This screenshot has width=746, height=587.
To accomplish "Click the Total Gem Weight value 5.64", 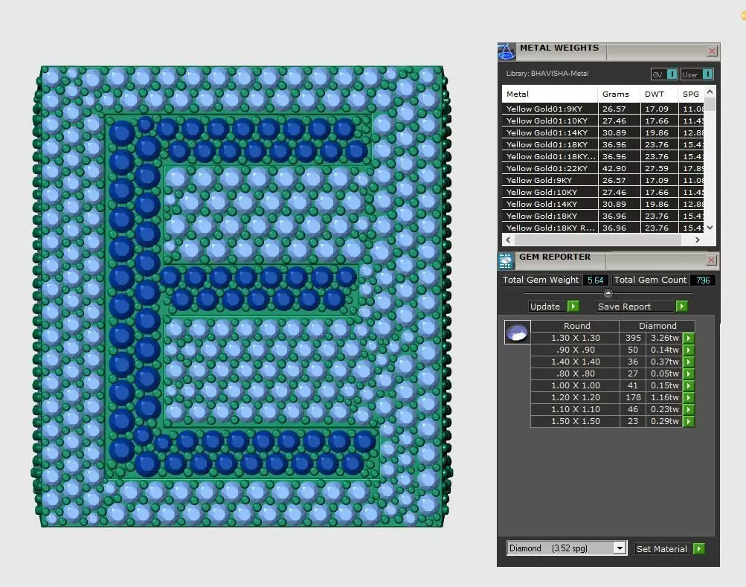I will (595, 280).
